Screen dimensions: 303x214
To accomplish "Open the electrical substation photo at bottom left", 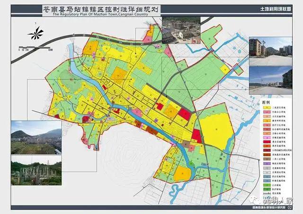I will [36, 170].
